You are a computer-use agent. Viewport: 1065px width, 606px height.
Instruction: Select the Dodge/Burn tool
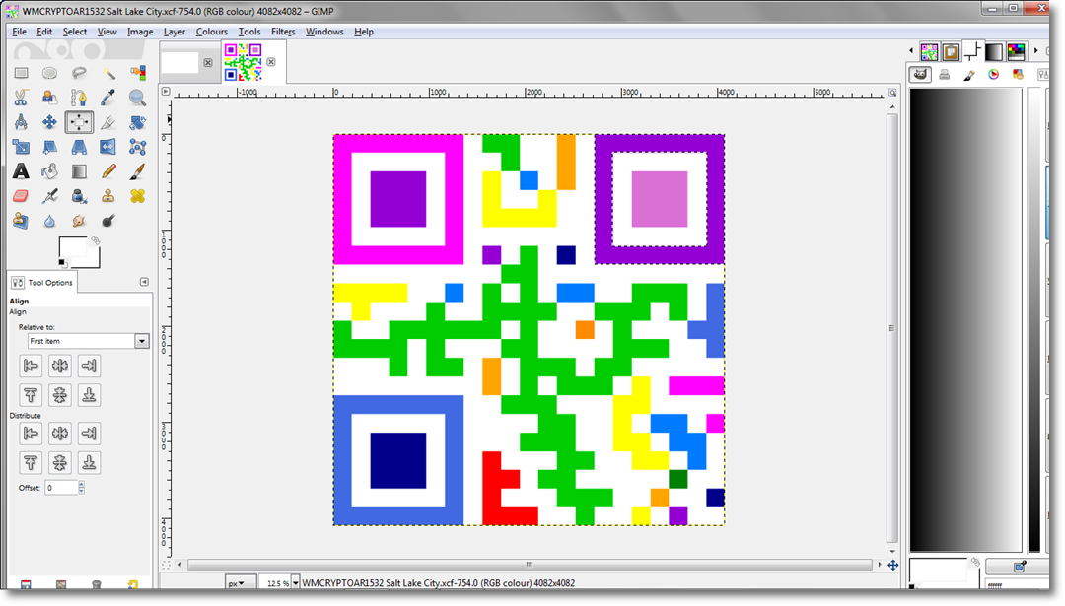click(x=108, y=221)
